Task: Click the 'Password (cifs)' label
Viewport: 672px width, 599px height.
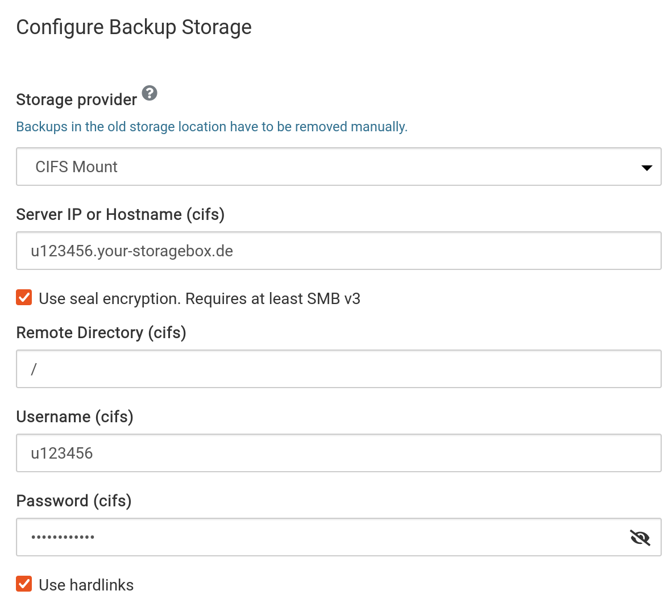Action: (74, 501)
